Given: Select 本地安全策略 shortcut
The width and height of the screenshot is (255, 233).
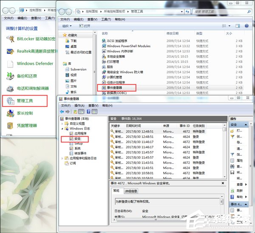Looking at the screenshot, I should pos(113,56).
